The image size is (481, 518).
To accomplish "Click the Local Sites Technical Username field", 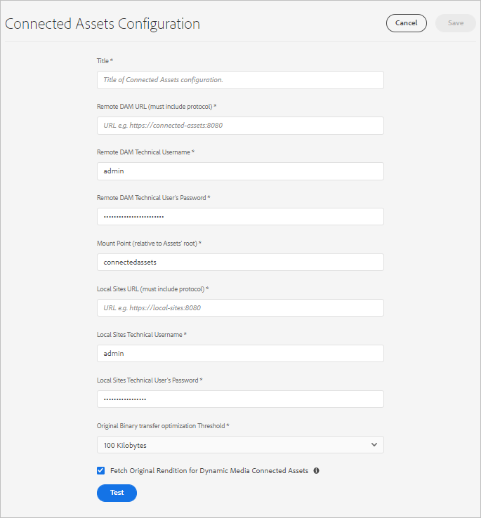I will (240, 354).
